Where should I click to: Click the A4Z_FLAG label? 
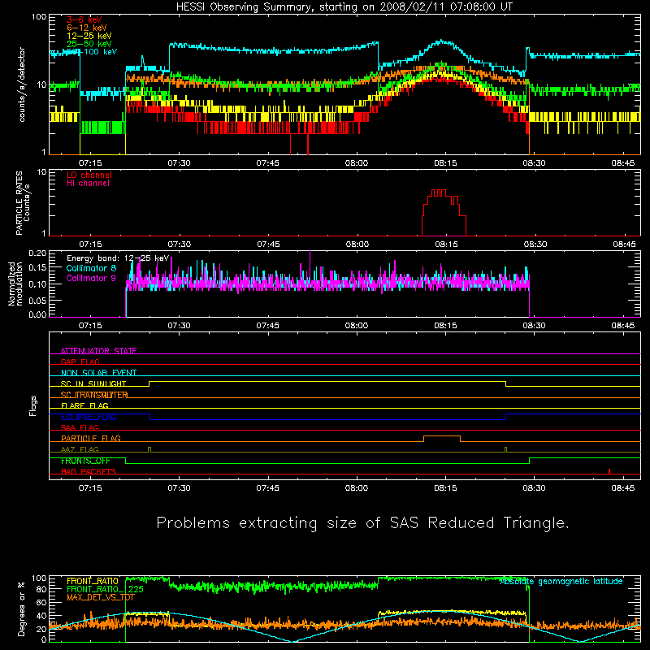point(80,449)
